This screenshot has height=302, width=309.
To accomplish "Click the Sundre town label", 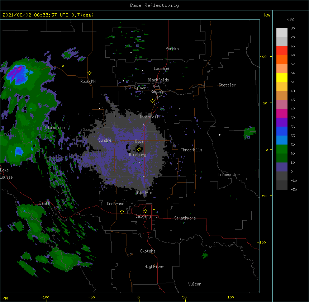I will point(105,140).
